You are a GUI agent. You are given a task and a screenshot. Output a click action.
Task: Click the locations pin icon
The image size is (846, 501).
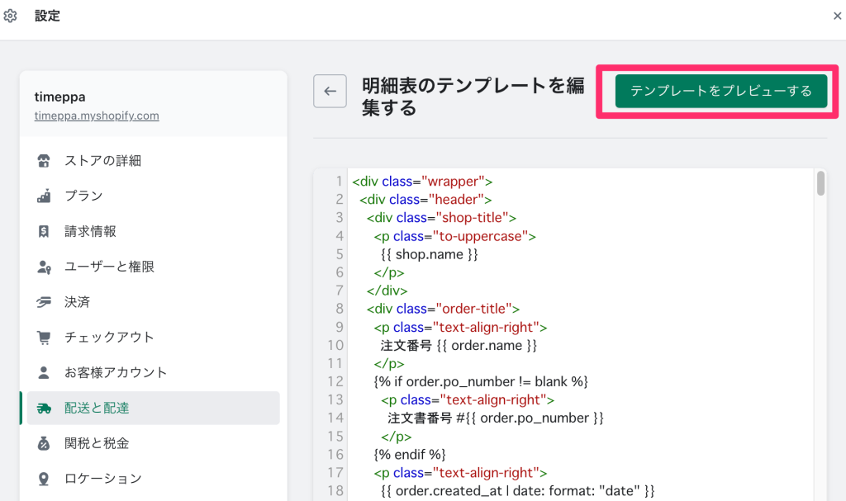pyautogui.click(x=45, y=479)
